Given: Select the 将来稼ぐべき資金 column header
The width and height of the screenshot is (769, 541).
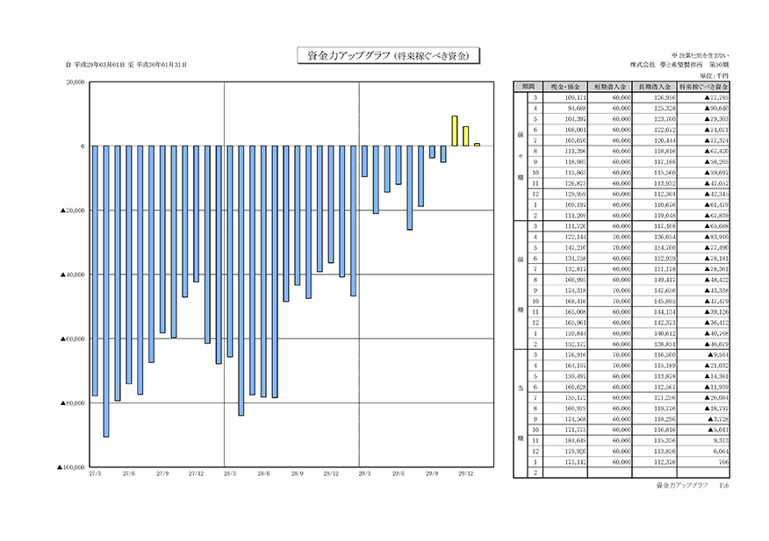Looking at the screenshot, I should click(x=709, y=89).
